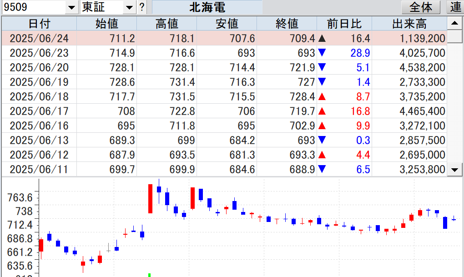
Task: Click the scrollbar up arrow of the table
Action: coord(455,23)
